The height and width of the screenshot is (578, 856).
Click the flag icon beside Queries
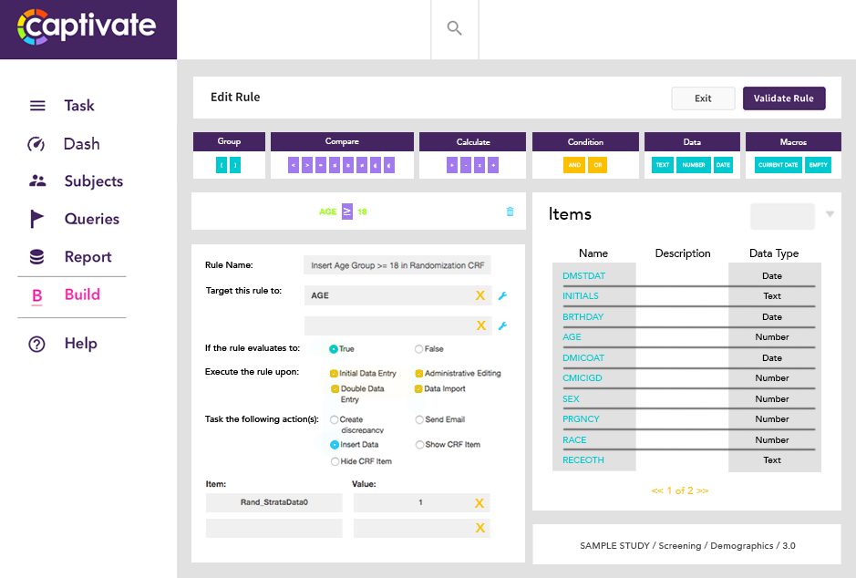point(36,219)
